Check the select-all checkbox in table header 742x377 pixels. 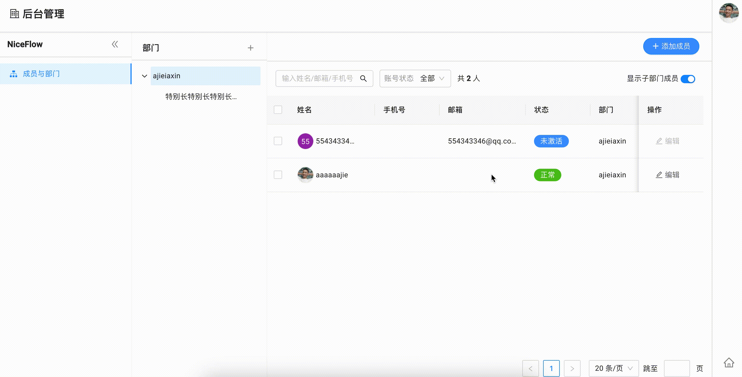click(278, 110)
